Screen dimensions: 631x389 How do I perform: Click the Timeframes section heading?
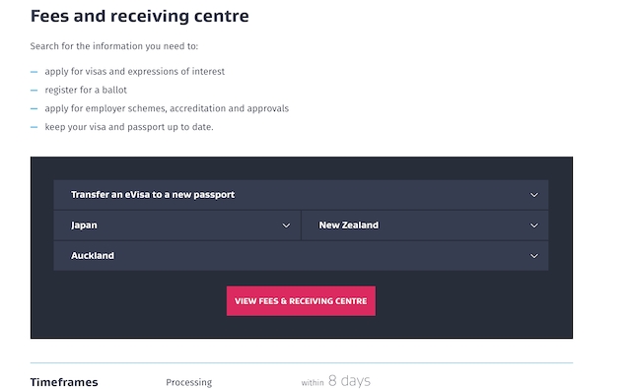tap(64, 382)
